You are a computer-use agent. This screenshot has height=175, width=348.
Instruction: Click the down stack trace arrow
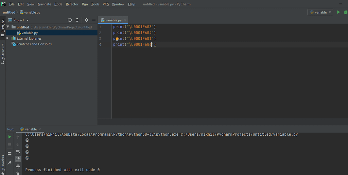click(18, 144)
